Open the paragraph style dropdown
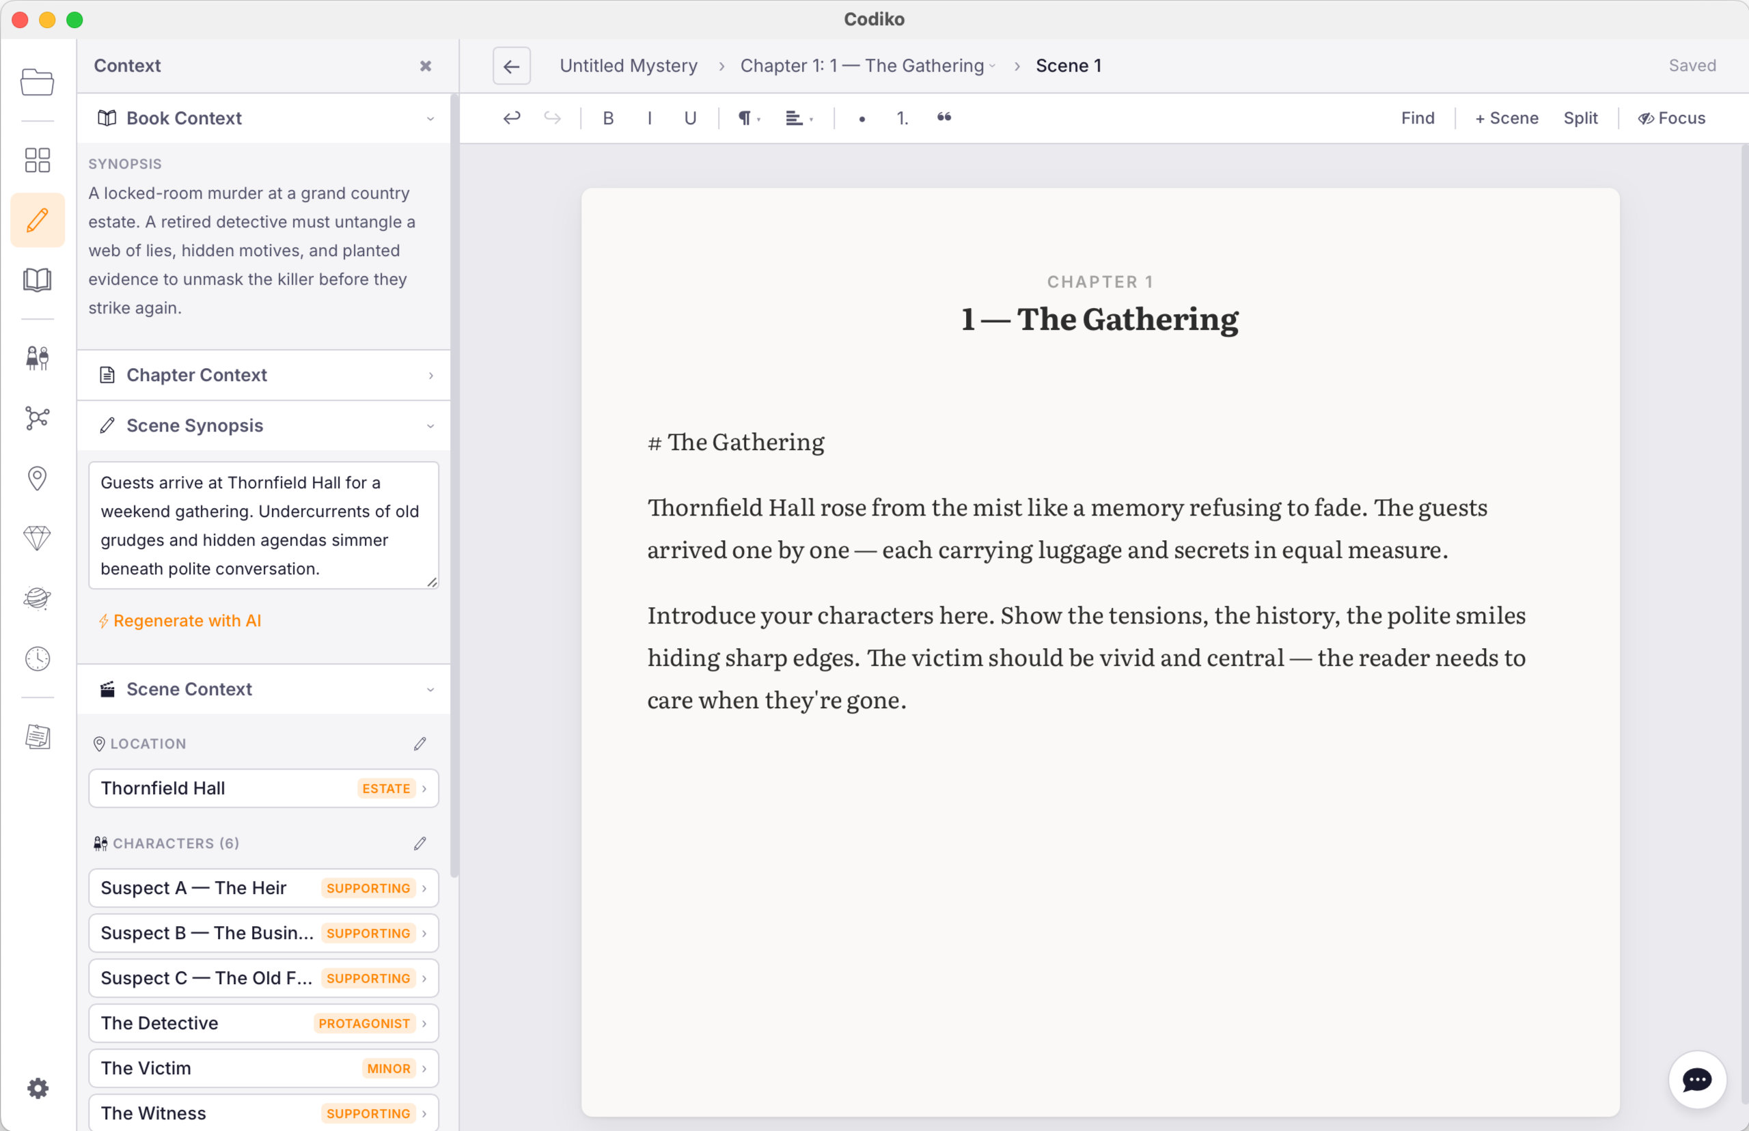Viewport: 1749px width, 1131px height. click(x=749, y=117)
